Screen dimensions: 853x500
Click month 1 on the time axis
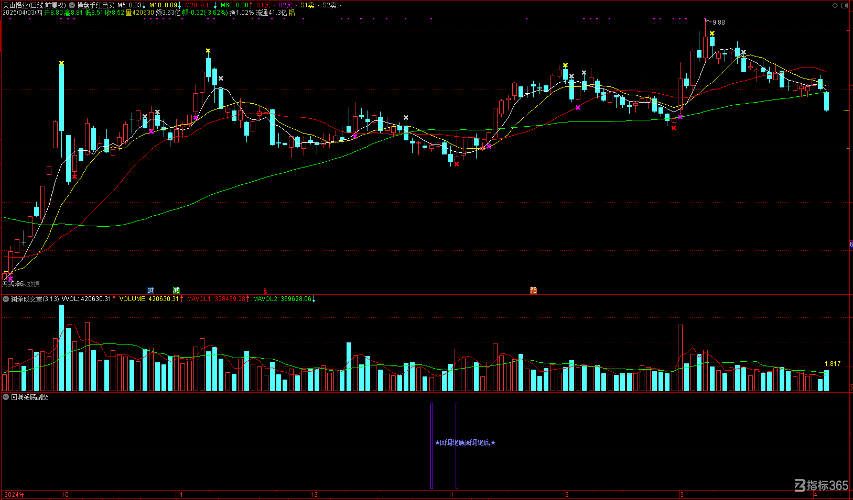pyautogui.click(x=451, y=495)
